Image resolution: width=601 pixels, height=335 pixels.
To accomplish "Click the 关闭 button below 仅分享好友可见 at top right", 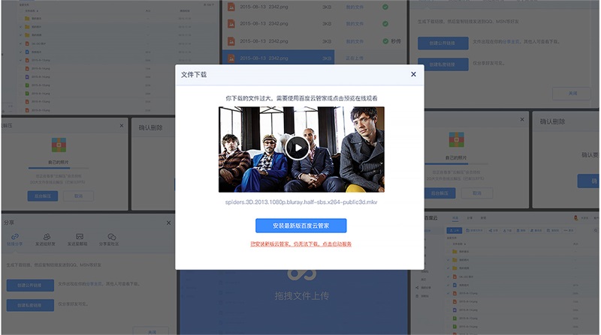I will tap(572, 94).
